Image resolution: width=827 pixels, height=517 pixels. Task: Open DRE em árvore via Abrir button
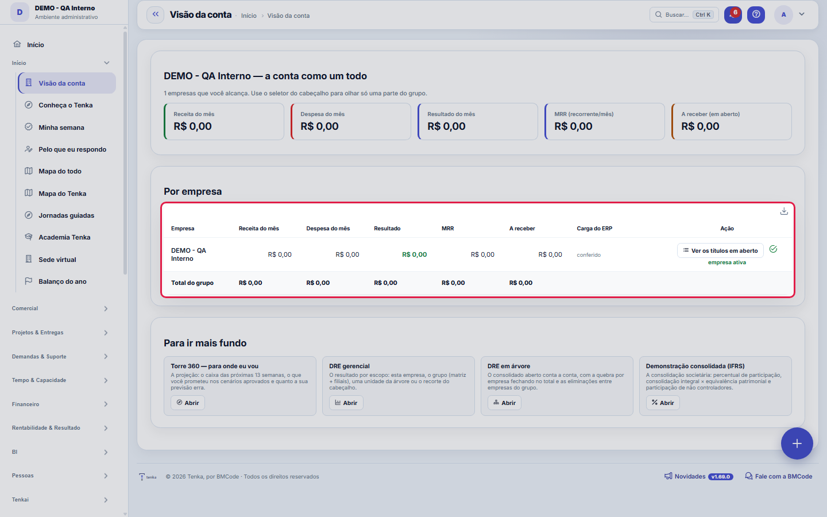504,403
